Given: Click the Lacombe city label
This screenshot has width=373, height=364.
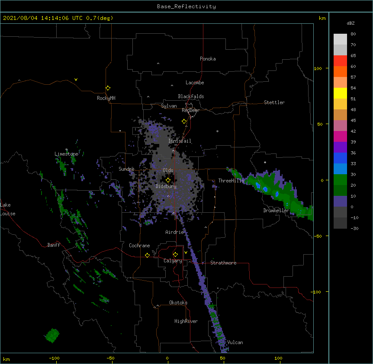Looking at the screenshot, I should point(195,83).
